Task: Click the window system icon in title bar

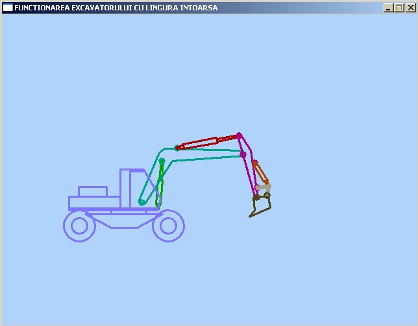Action: click(8, 8)
